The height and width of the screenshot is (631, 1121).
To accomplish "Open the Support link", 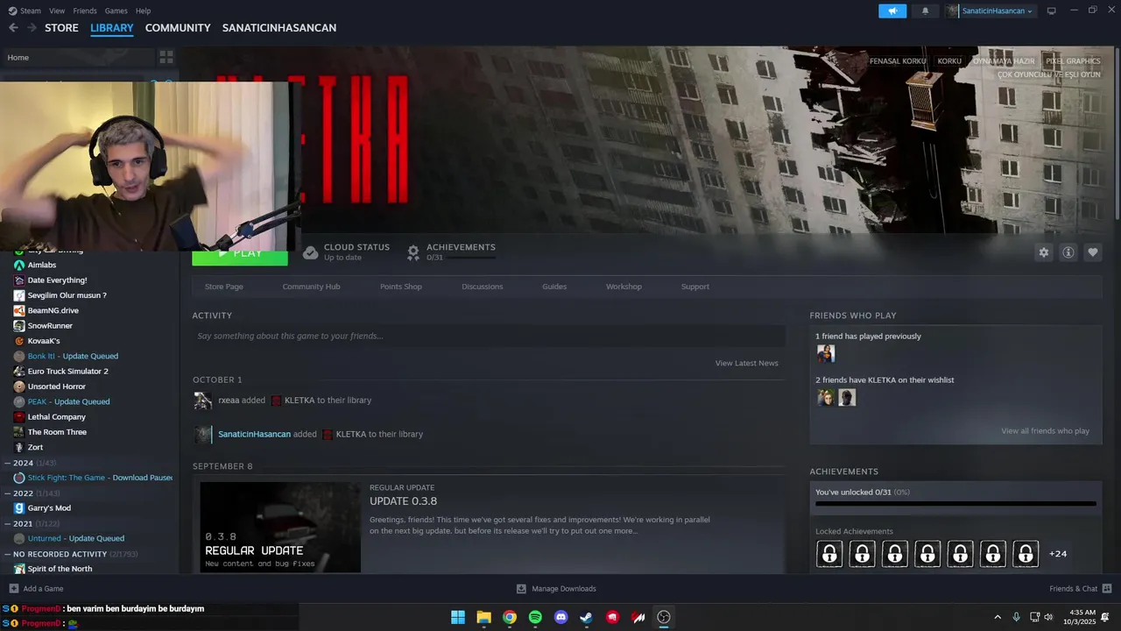I will (695, 287).
